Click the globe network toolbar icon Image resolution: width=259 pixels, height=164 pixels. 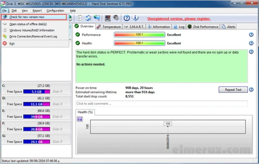coord(97,18)
